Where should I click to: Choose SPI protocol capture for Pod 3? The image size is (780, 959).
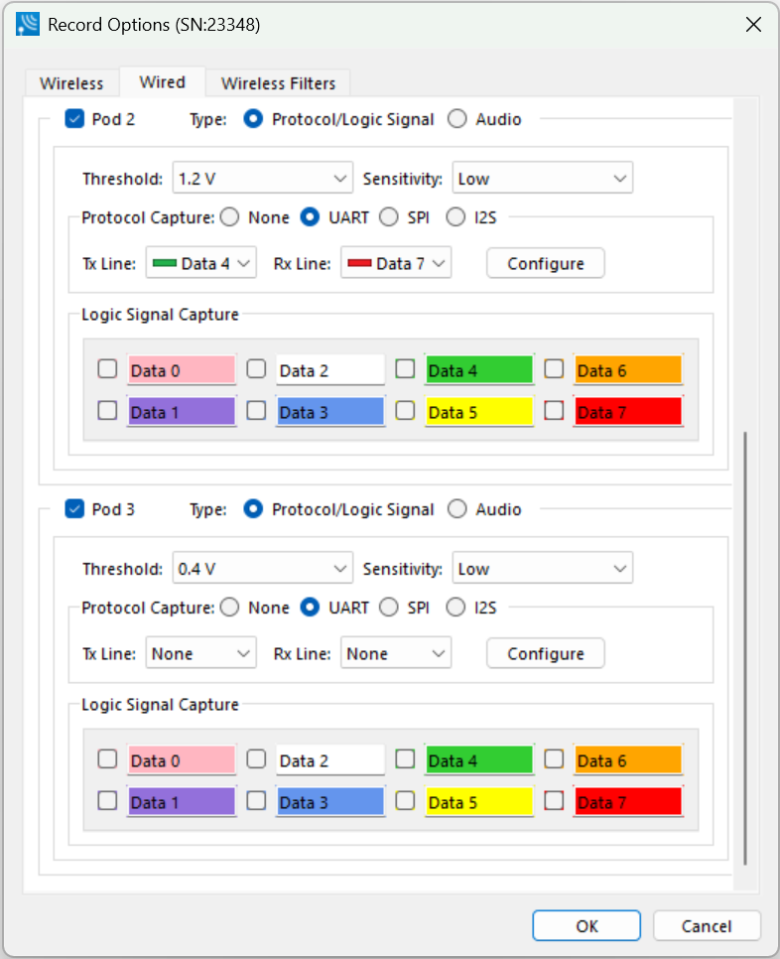[389, 608]
